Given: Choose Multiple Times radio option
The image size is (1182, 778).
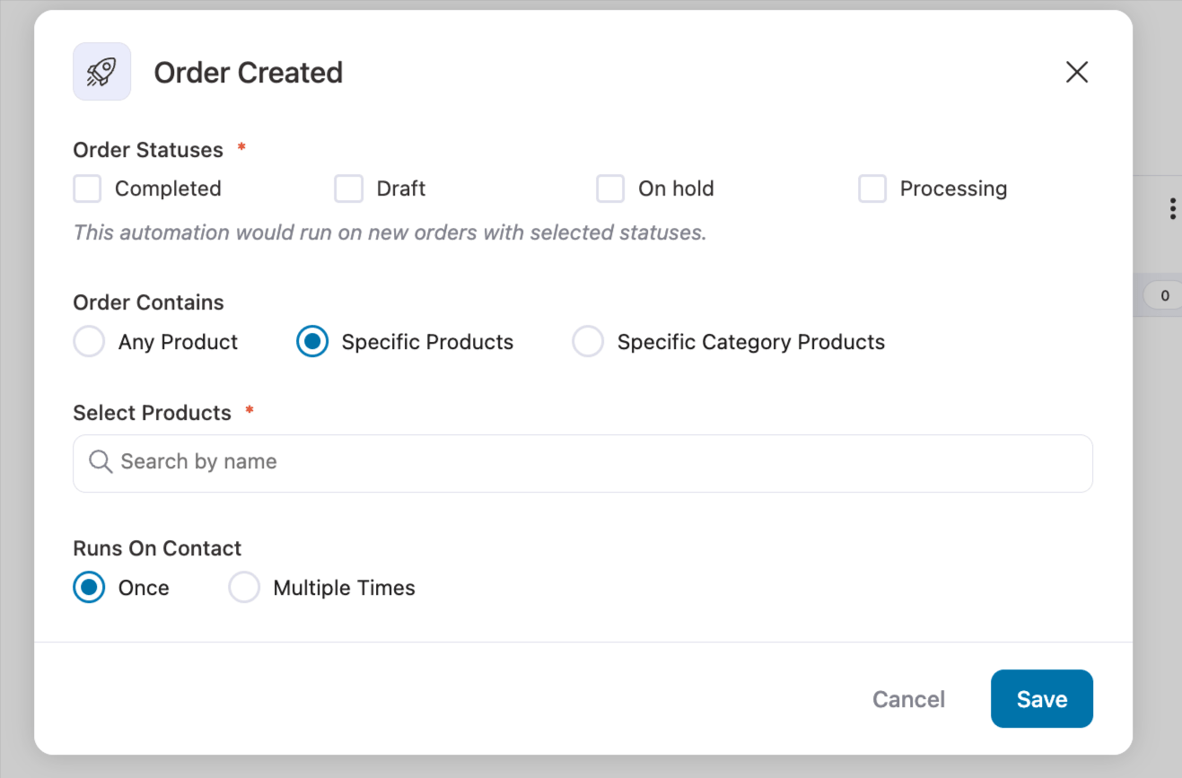Looking at the screenshot, I should pyautogui.click(x=244, y=588).
